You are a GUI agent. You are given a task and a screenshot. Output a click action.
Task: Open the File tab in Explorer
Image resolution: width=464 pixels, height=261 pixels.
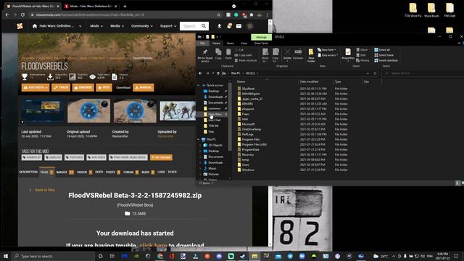coord(202,43)
